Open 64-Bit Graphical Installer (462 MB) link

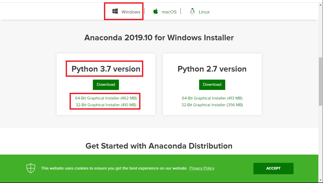click(106, 98)
